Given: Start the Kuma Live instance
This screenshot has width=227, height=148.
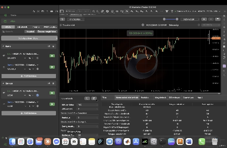Looking at the screenshot, I should click(52, 56).
